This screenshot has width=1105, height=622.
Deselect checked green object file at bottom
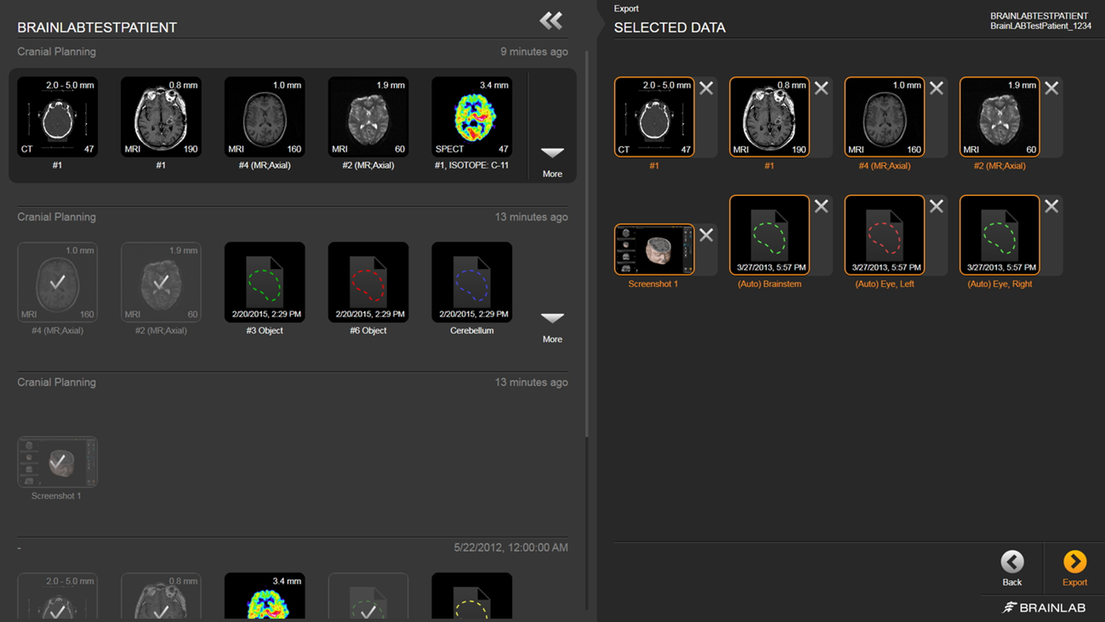tap(368, 597)
